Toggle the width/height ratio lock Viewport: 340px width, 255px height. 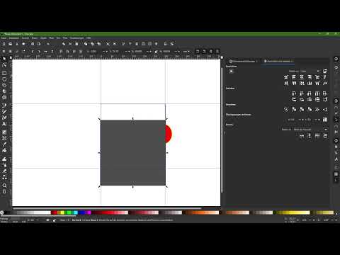(x=156, y=51)
